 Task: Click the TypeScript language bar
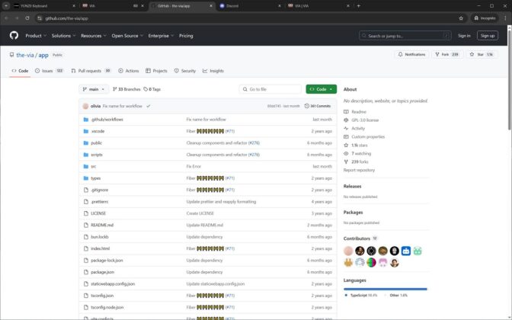[385, 289]
